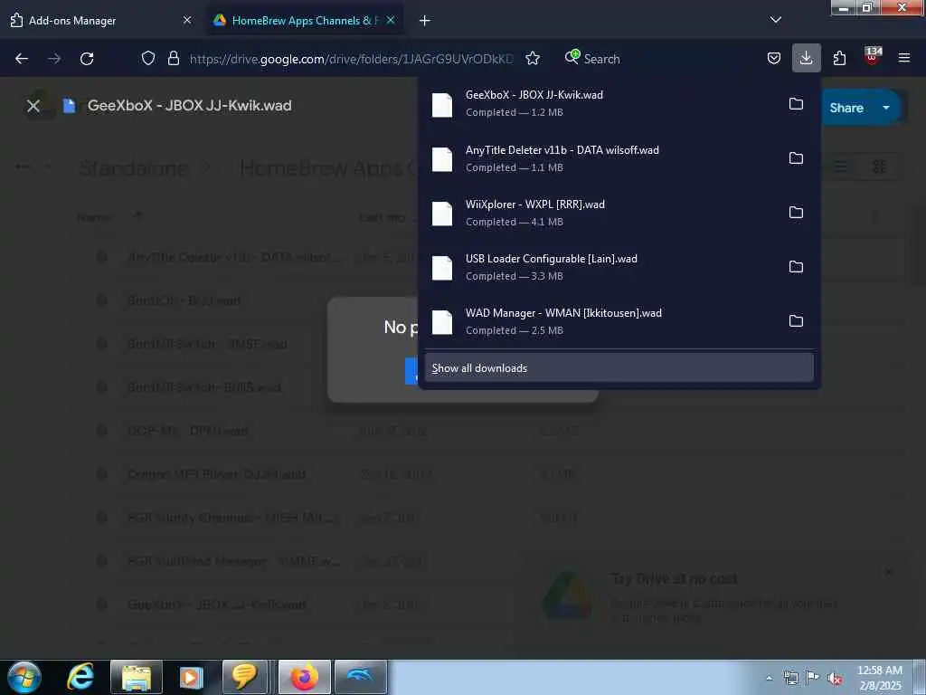Screen dimensions: 926x695
Task: Click the Action Center flag icon
Action: pyautogui.click(x=812, y=678)
